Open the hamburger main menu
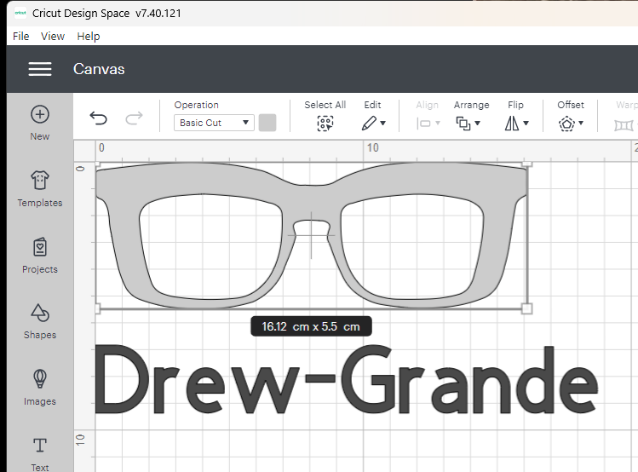Screen dimensions: 638x472 pyautogui.click(x=40, y=69)
